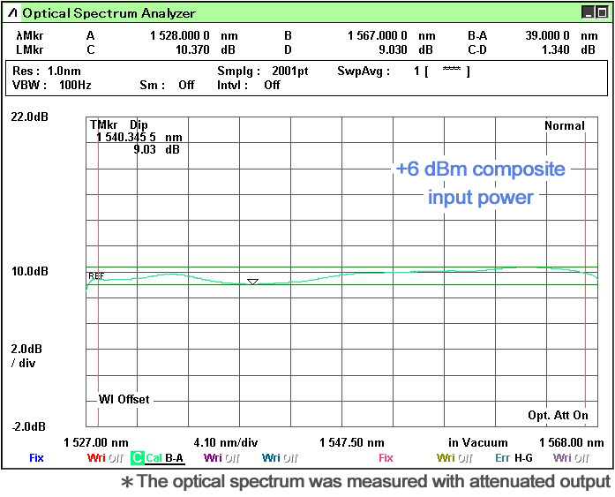
Task: Click the green C trace indicator icon
Action: 137,458
